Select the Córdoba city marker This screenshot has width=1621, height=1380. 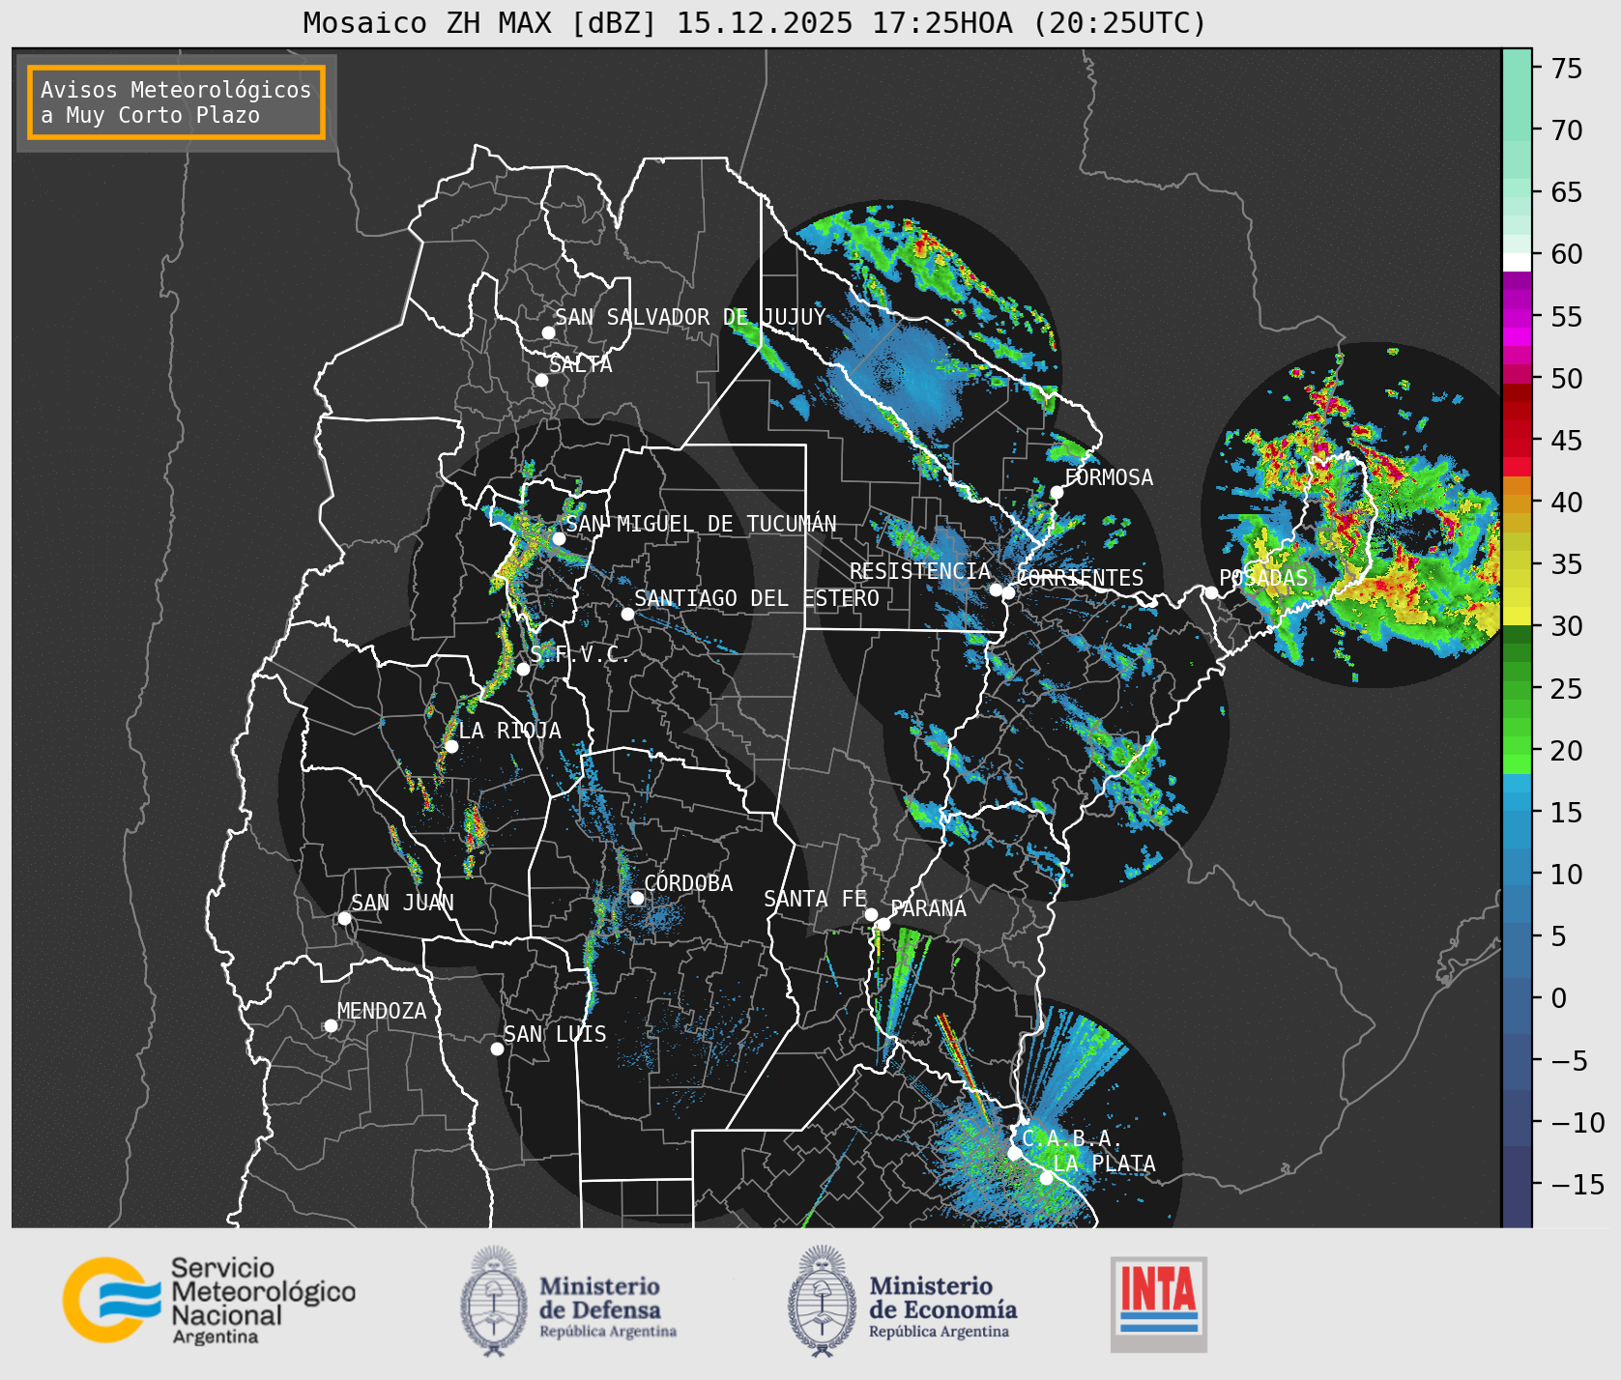click(x=637, y=899)
